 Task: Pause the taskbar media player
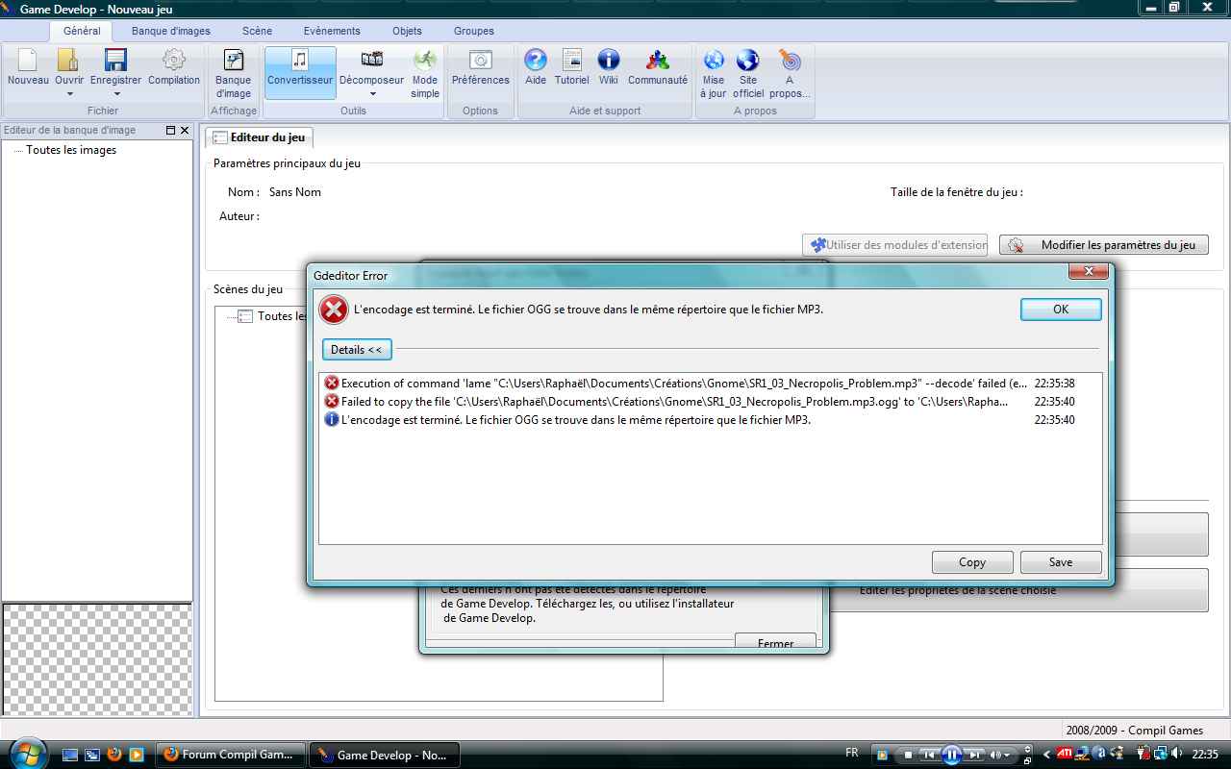coord(951,755)
